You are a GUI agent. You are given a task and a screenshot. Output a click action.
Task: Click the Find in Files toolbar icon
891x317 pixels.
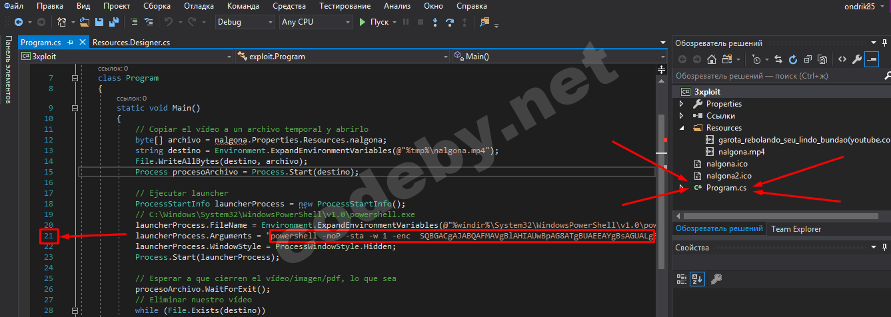pyautogui.click(x=484, y=22)
